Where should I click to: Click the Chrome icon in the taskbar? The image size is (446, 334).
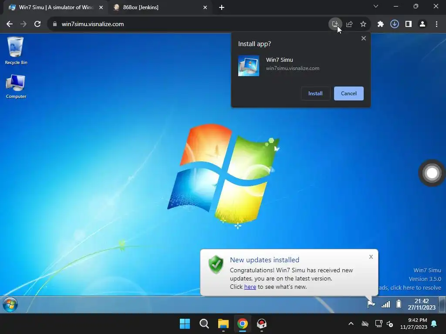243,324
